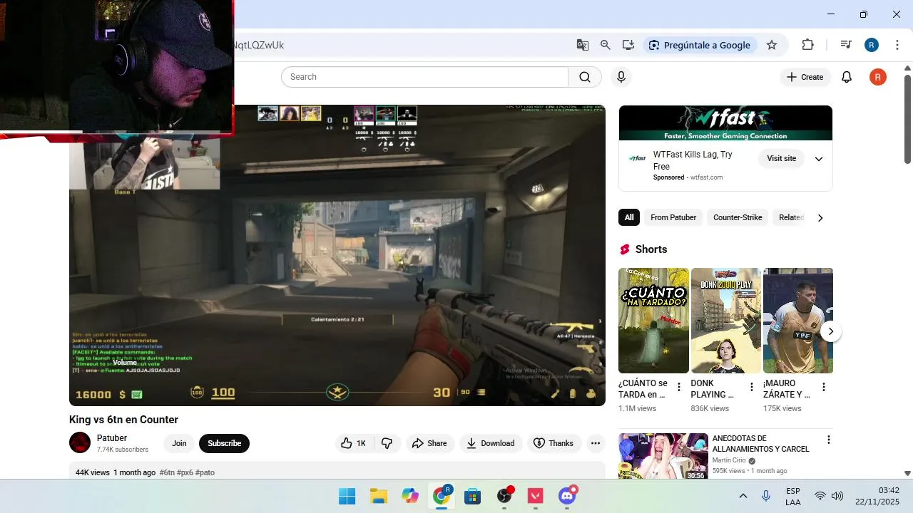This screenshot has height=513, width=913.
Task: Open the Windows Start menu
Action: 347,496
